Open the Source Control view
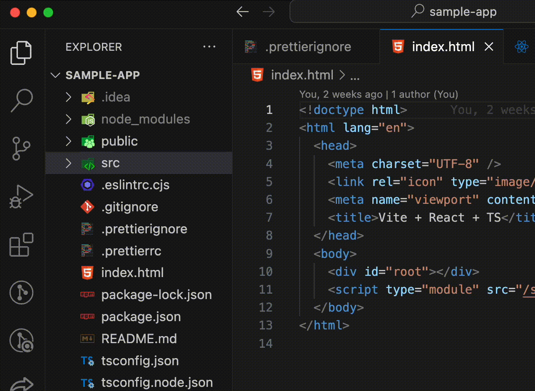This screenshot has width=535, height=391. click(x=21, y=148)
